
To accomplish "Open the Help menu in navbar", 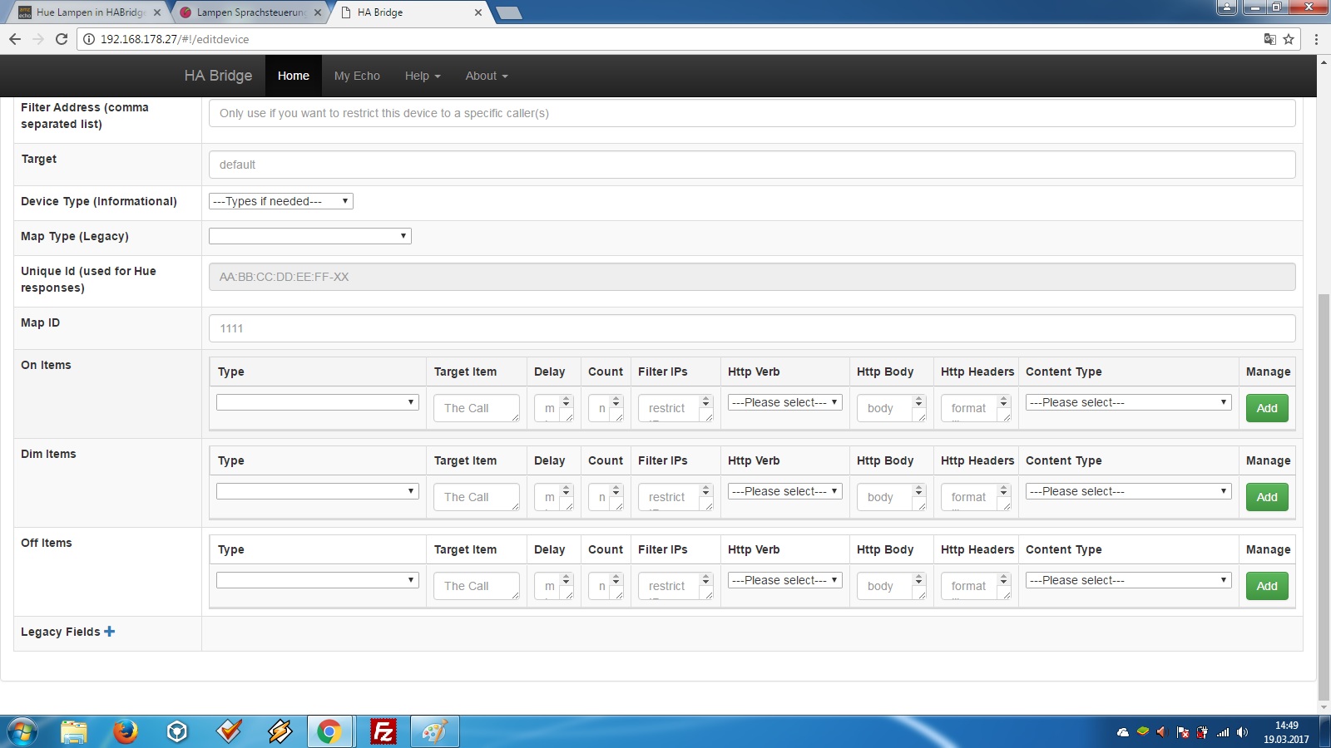I will click(x=423, y=76).
